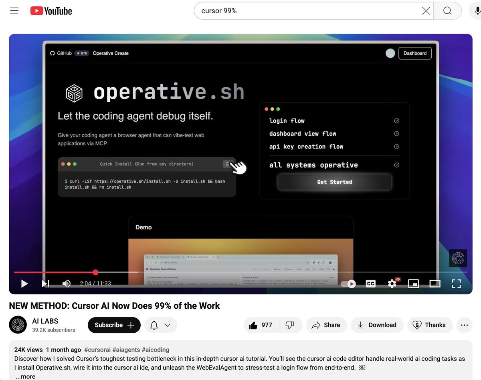Click the user avatar beside Dashboard
Image resolution: width=481 pixels, height=380 pixels.
tap(390, 53)
